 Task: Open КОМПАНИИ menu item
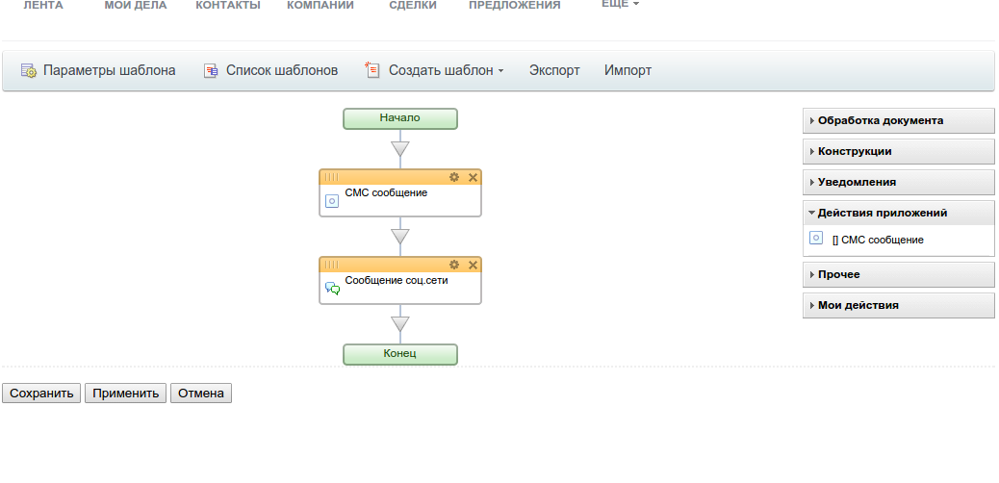tap(320, 5)
